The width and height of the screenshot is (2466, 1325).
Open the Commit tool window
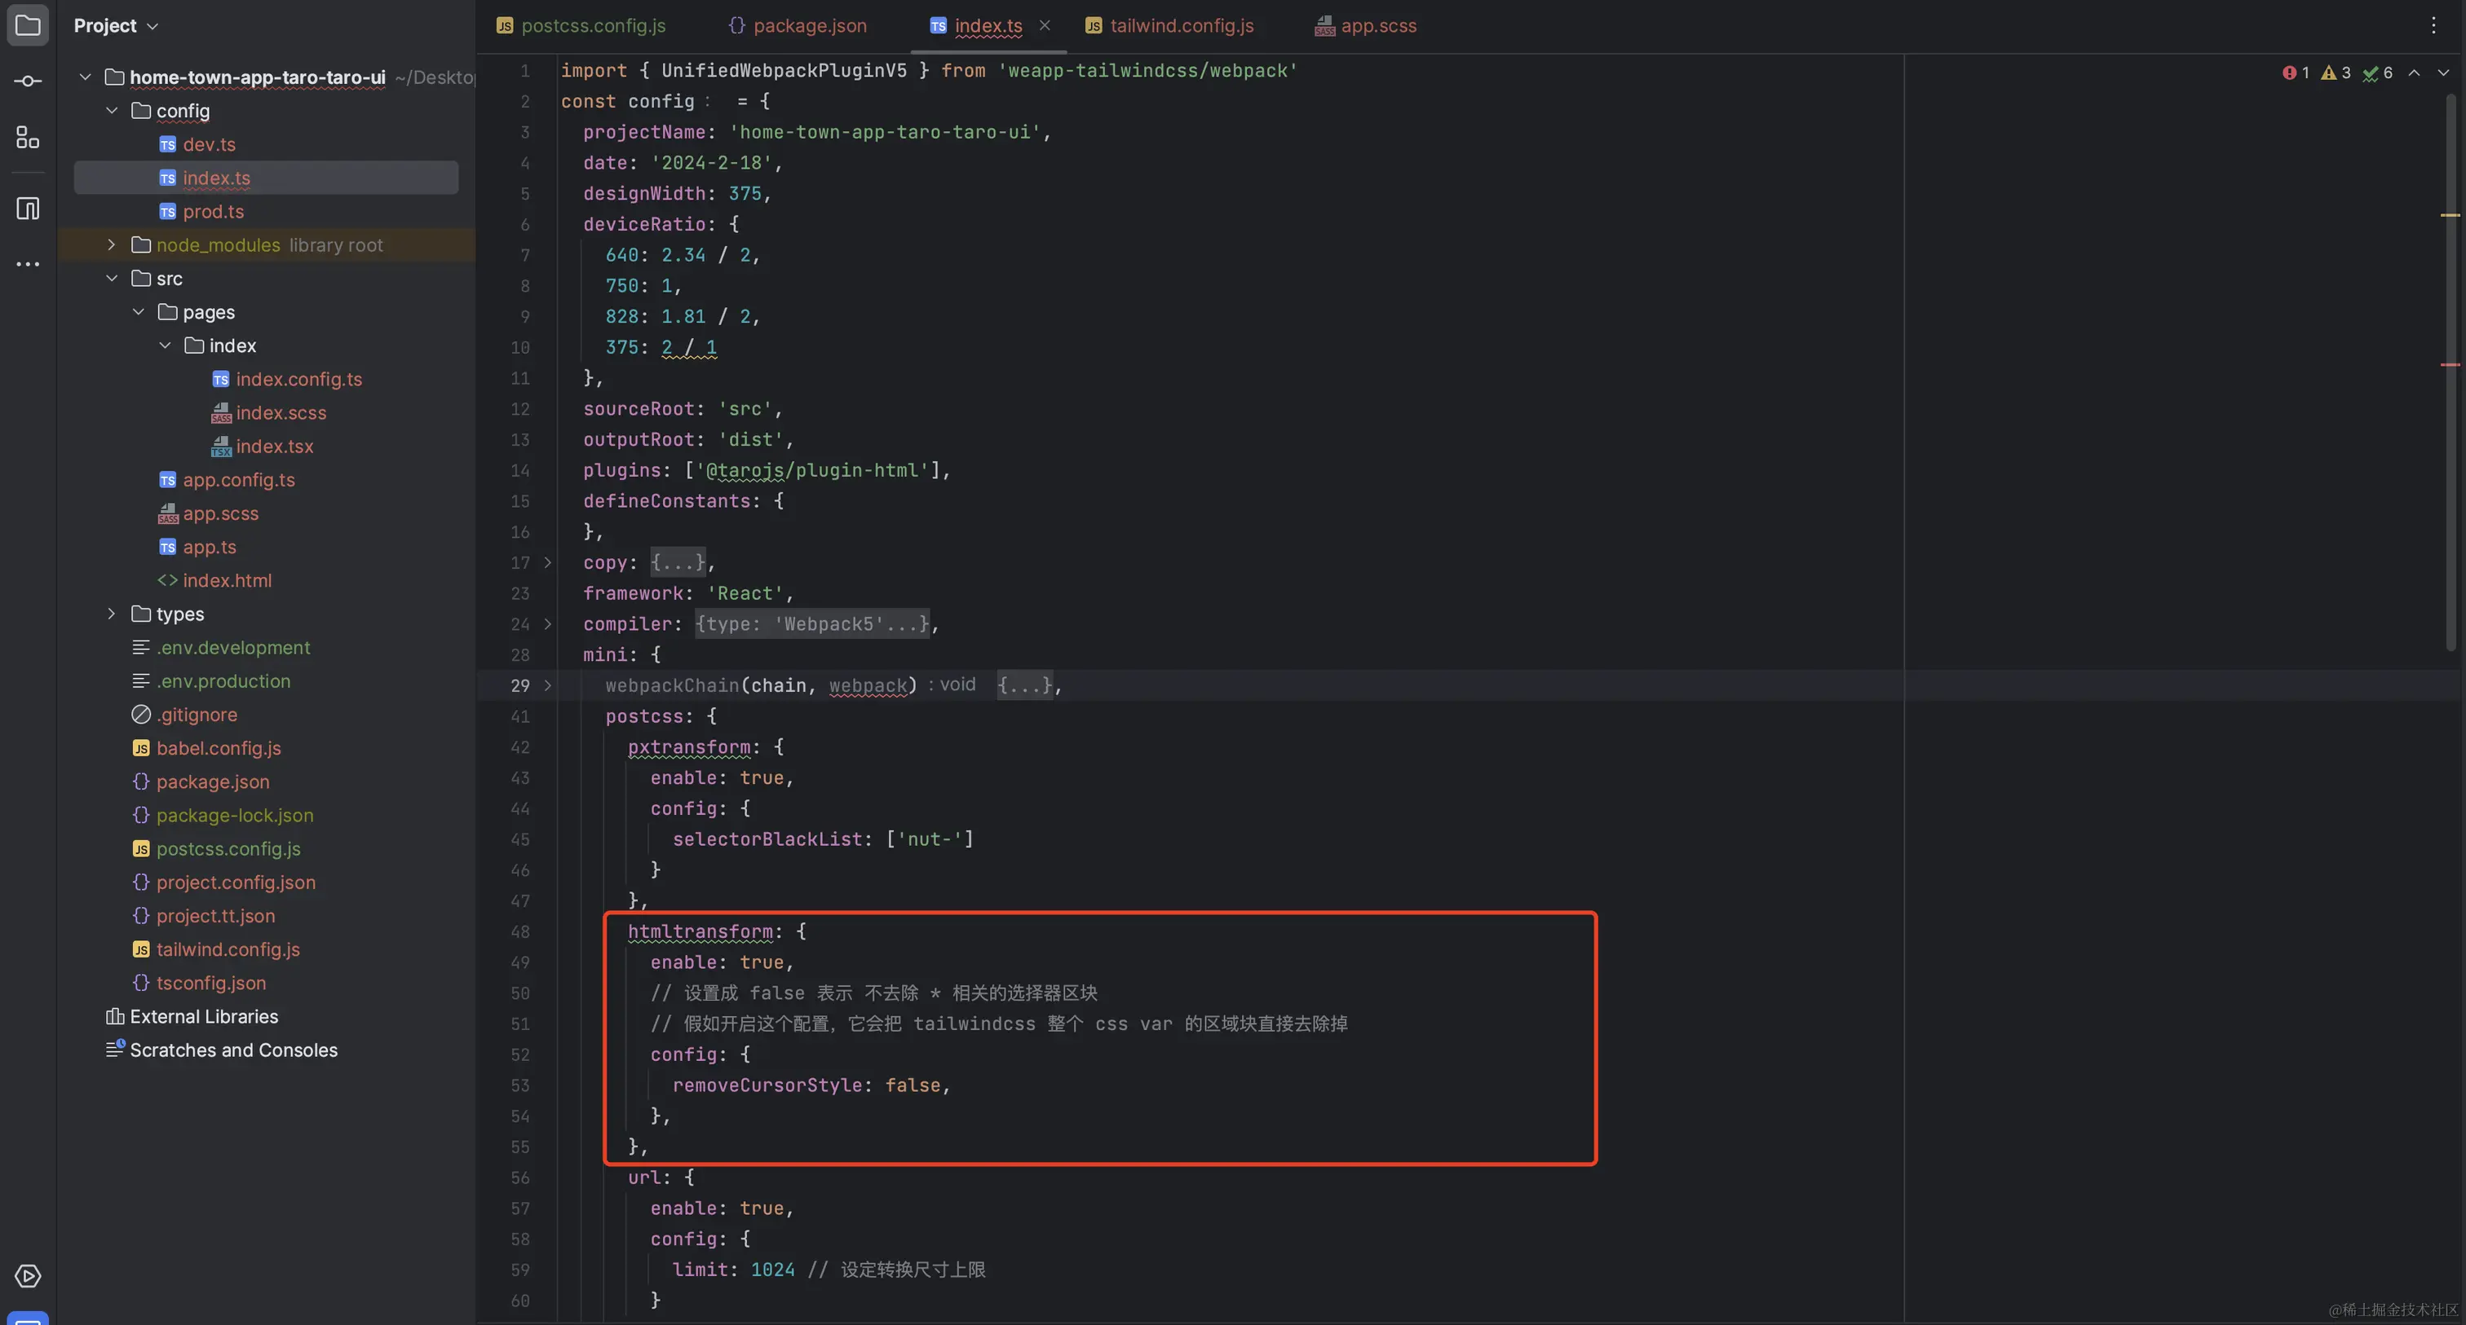pos(27,81)
